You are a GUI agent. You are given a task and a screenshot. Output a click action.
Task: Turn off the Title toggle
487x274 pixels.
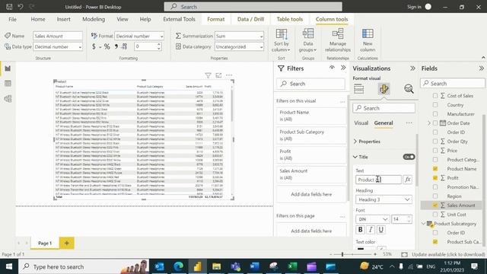click(409, 157)
